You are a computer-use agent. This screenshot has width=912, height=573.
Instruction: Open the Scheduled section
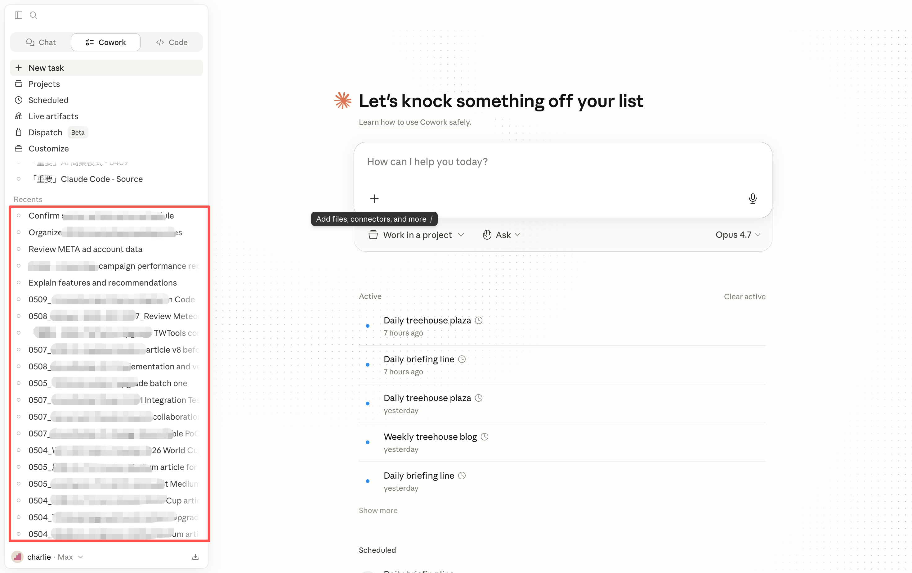pyautogui.click(x=106, y=100)
